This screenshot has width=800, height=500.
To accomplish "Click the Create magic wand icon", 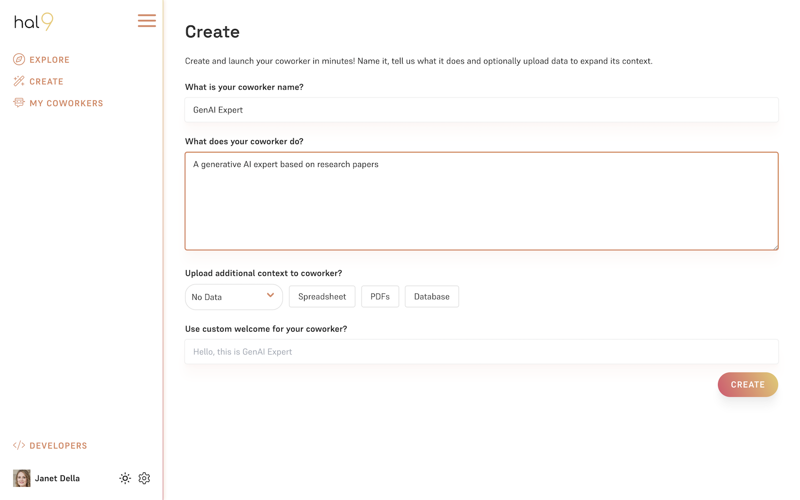I will pyautogui.click(x=19, y=81).
